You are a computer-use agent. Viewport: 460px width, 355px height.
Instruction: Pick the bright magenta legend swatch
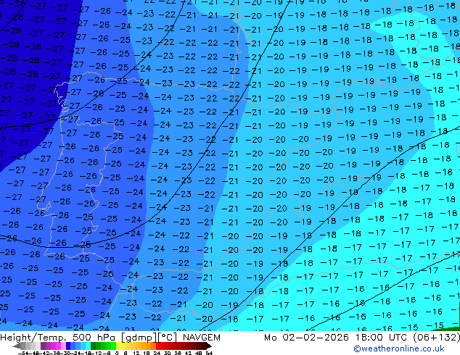tap(58, 346)
